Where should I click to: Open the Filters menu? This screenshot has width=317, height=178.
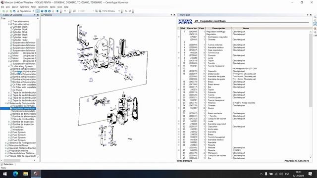tap(34, 7)
